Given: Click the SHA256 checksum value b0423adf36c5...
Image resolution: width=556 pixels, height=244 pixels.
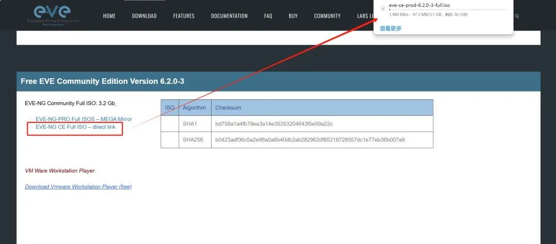Looking at the screenshot, I should pyautogui.click(x=310, y=140).
